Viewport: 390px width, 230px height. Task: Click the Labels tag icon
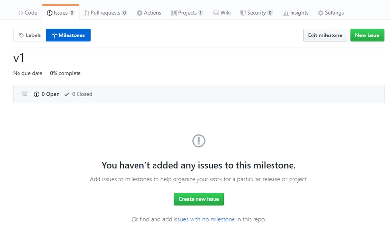[21, 35]
